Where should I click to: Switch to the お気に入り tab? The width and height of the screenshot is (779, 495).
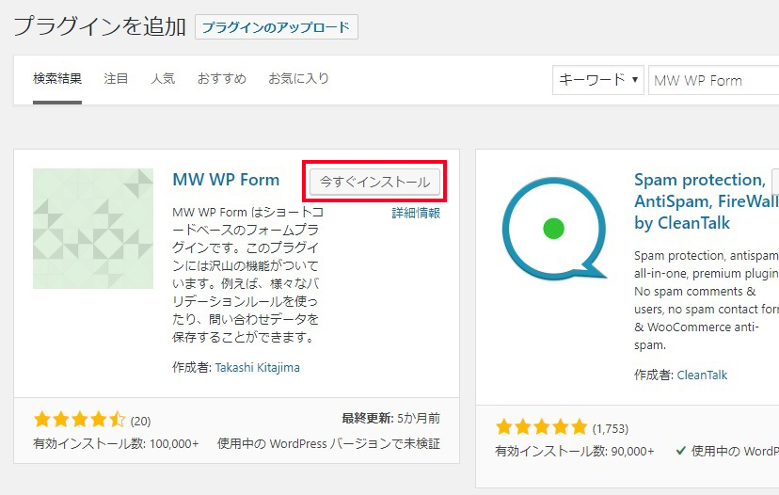[x=298, y=78]
